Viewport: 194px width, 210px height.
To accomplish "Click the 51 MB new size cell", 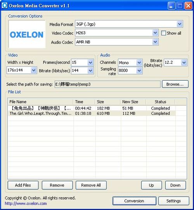I will tap(128, 108).
